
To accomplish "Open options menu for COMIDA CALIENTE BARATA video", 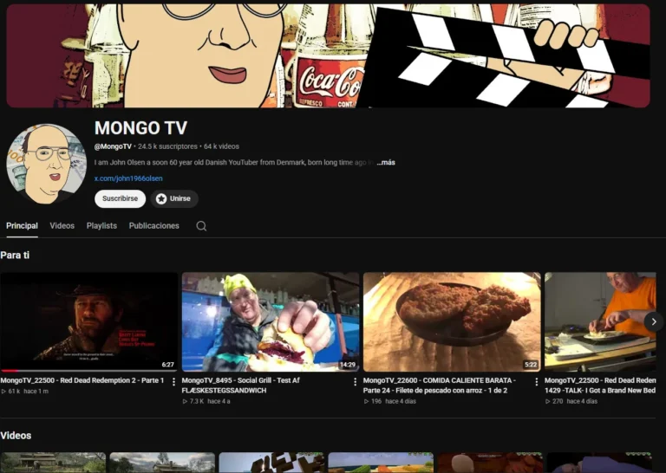I will [x=537, y=382].
